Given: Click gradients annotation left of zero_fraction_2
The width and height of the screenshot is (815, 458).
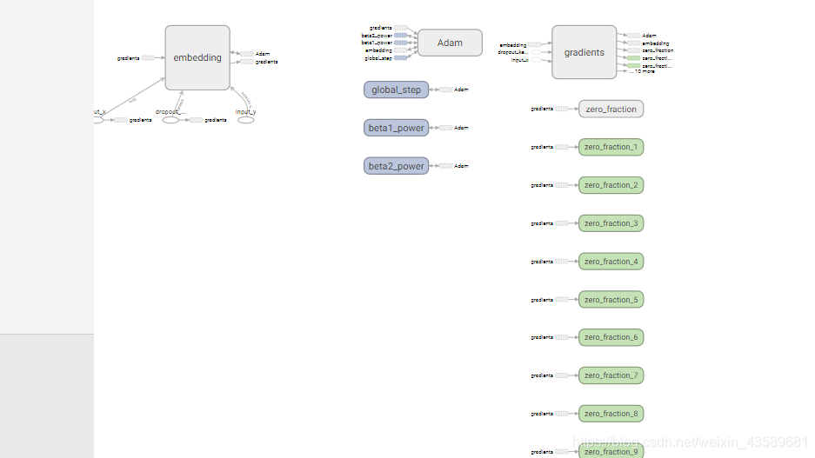Looking at the screenshot, I should (x=542, y=185).
